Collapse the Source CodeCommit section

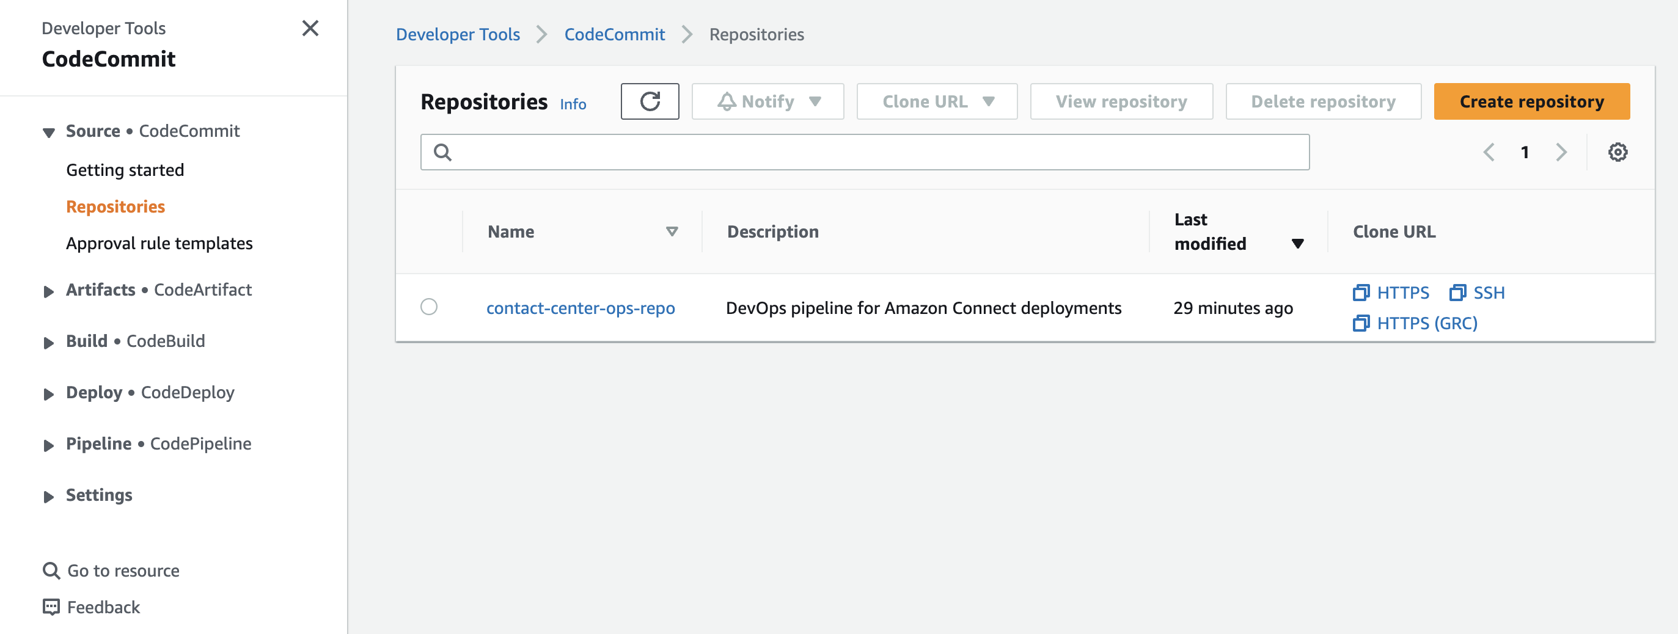[x=48, y=133]
